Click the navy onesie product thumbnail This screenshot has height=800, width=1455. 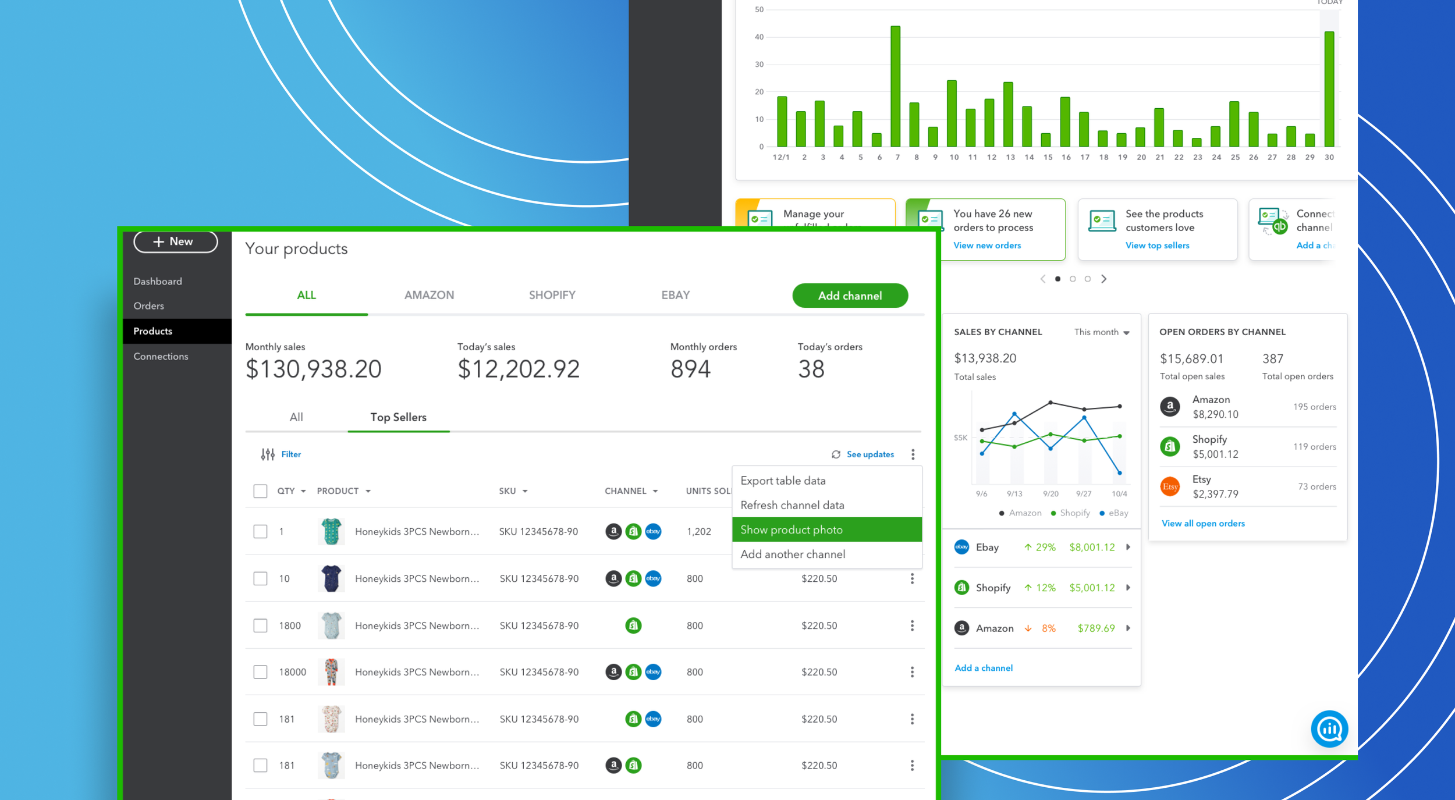(x=331, y=578)
